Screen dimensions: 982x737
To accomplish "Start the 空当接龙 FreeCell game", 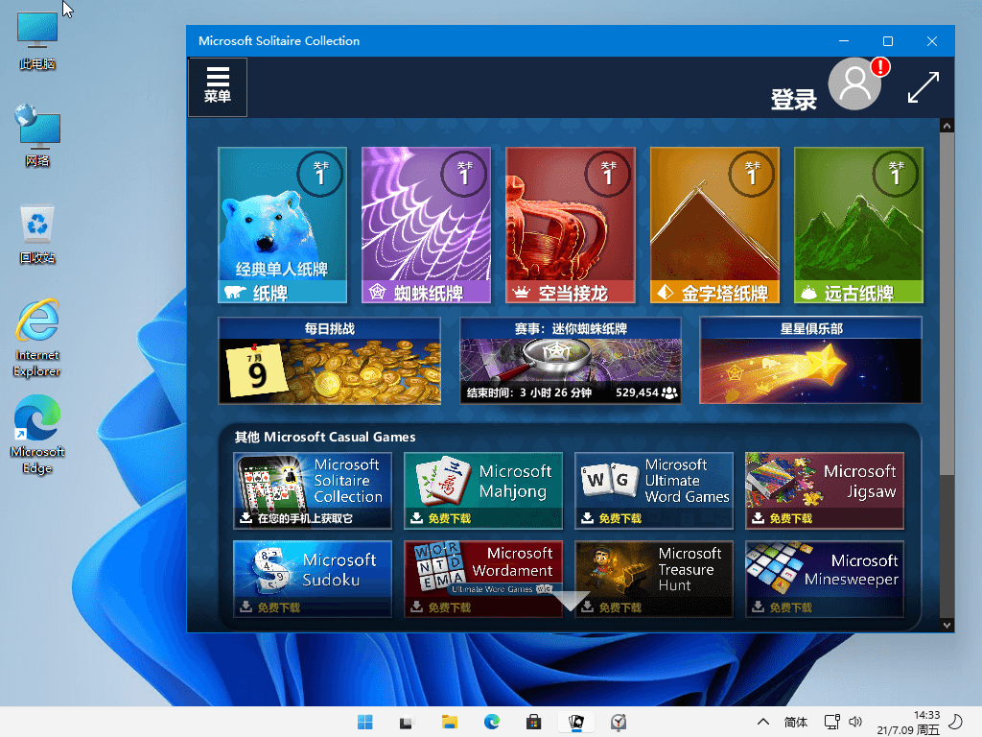I will point(571,225).
